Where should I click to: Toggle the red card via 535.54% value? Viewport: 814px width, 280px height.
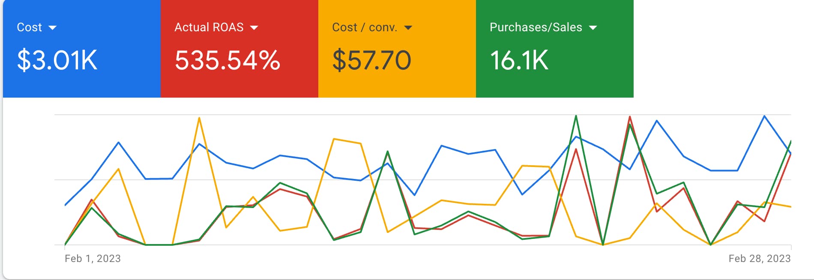coord(227,60)
